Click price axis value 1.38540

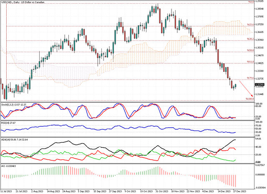point(259,8)
